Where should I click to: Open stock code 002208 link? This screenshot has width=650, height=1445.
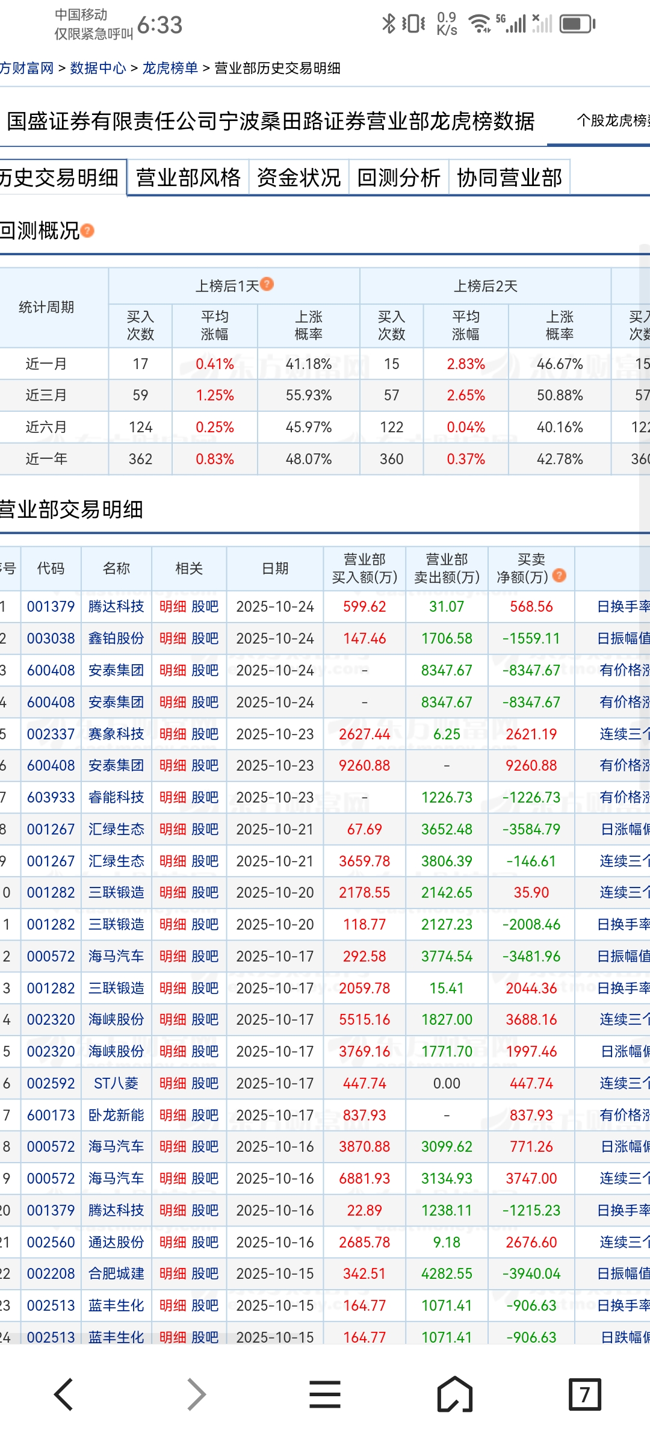click(51, 1273)
